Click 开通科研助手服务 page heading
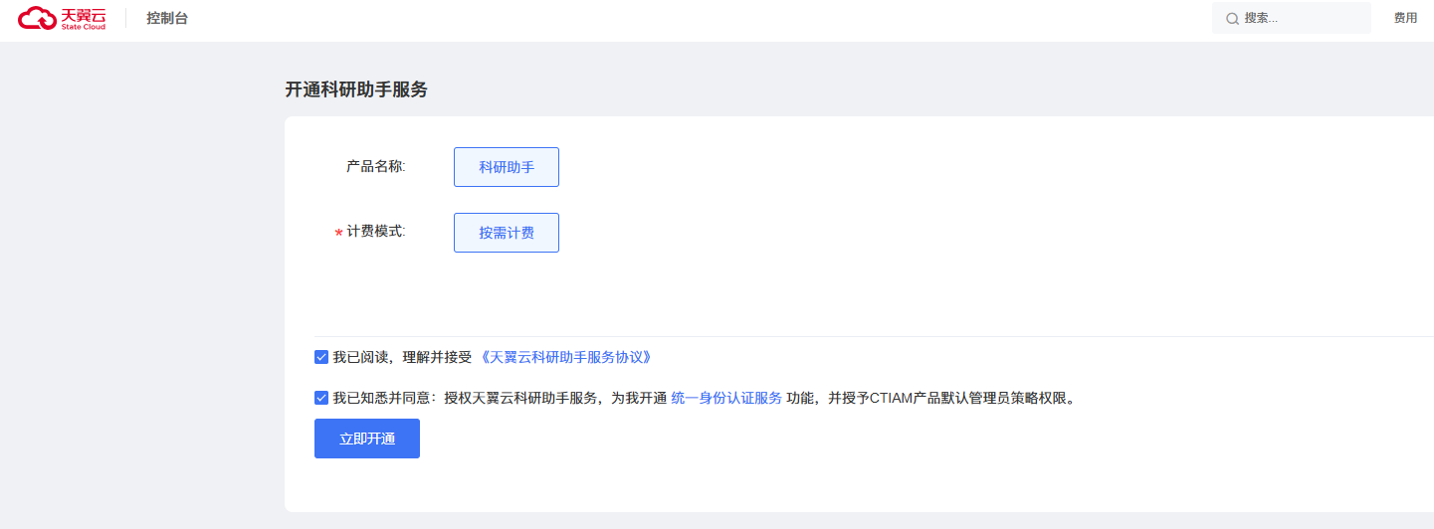 (x=356, y=89)
